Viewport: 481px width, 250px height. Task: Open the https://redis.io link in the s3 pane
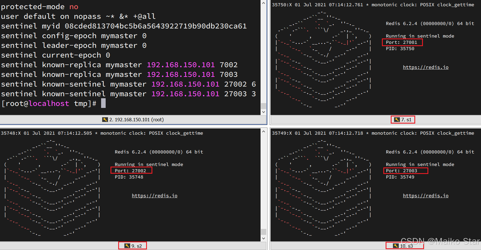(425, 196)
